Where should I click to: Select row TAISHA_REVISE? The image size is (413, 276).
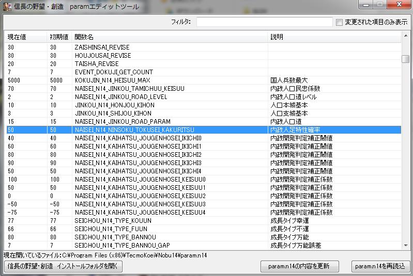[204, 64]
